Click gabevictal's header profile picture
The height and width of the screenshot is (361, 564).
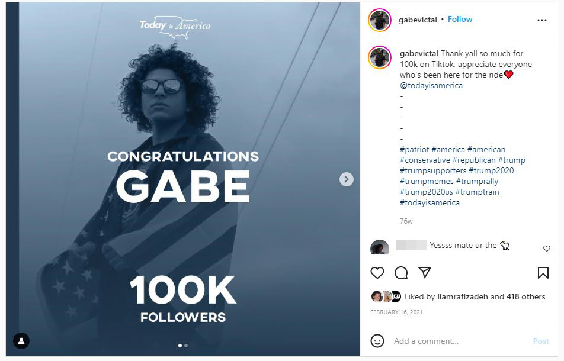(380, 20)
